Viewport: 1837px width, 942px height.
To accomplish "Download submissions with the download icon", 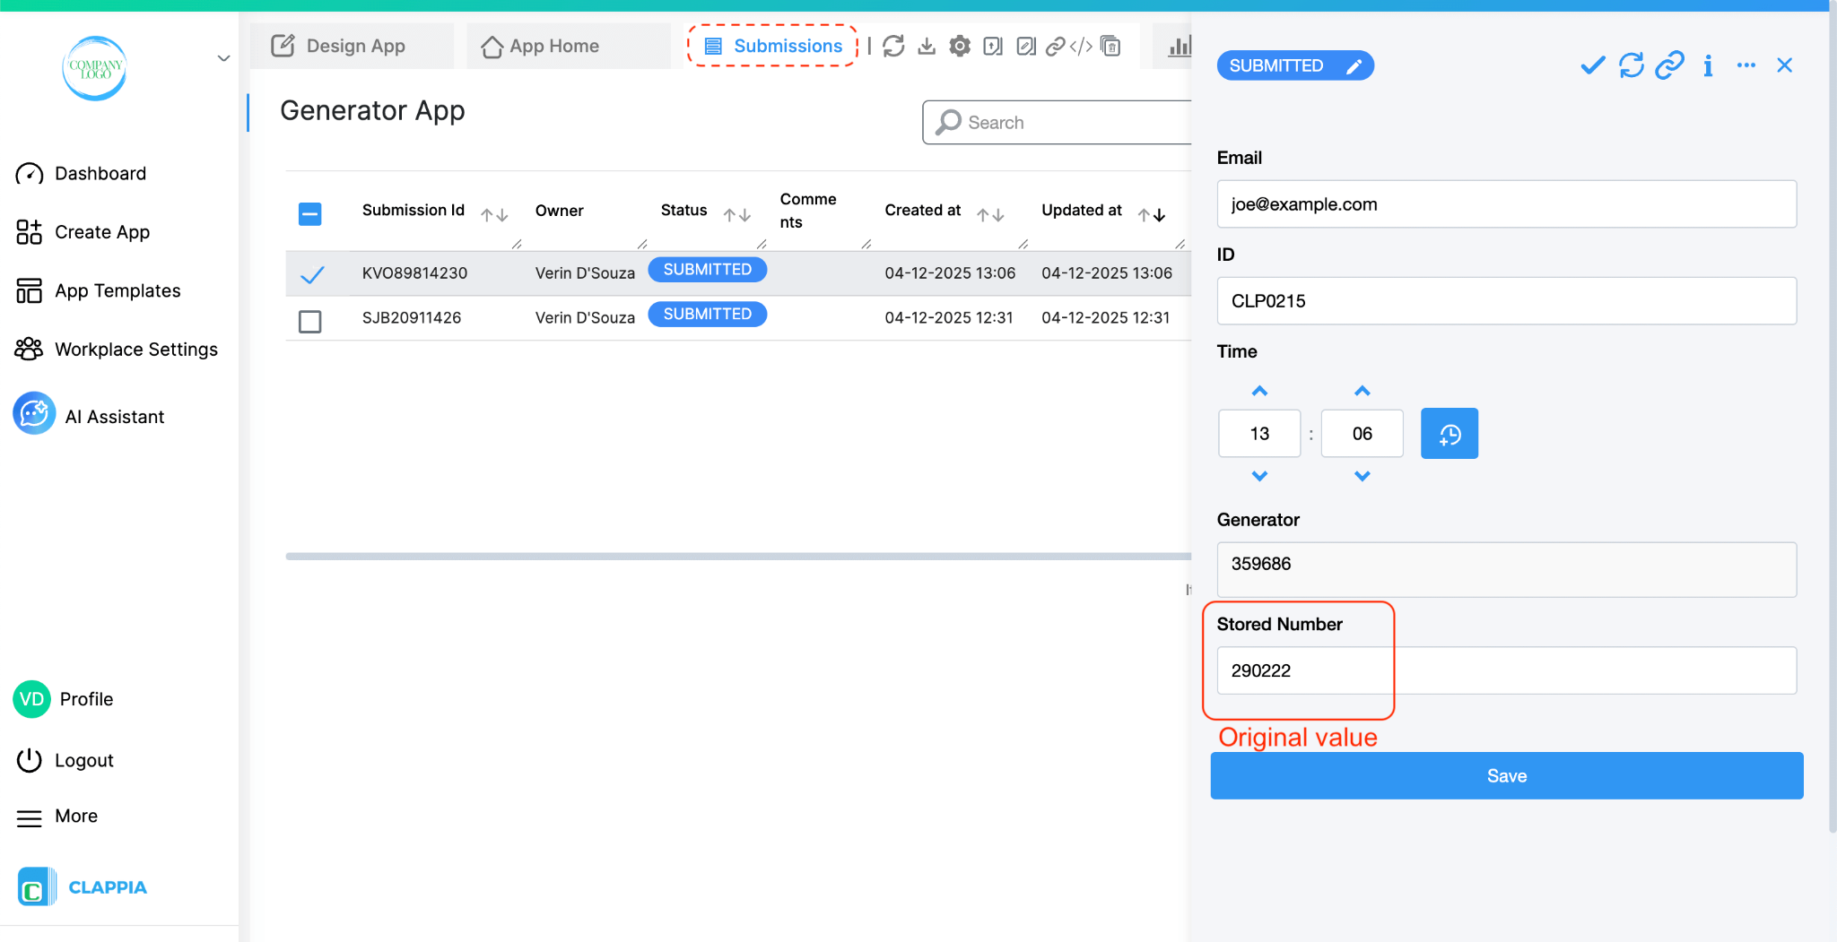I will click(927, 46).
